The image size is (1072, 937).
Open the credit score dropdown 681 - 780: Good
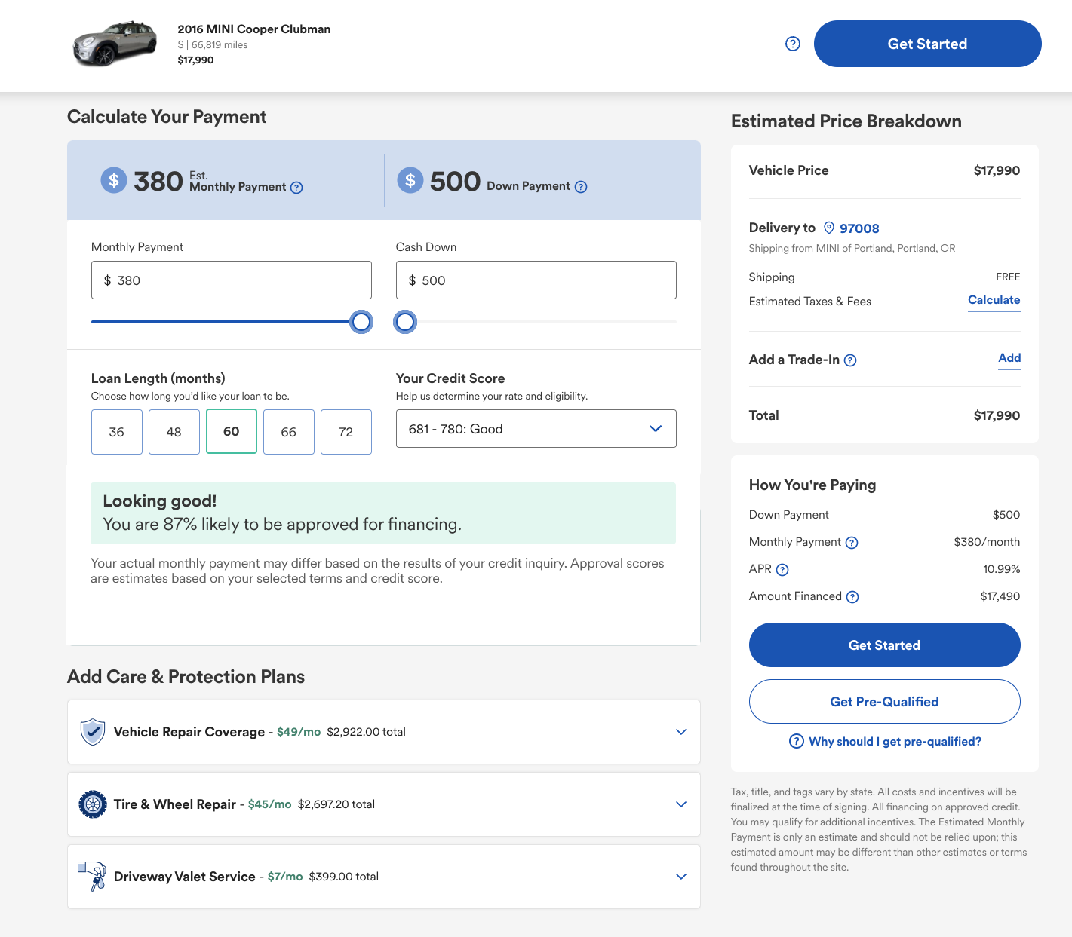(536, 429)
